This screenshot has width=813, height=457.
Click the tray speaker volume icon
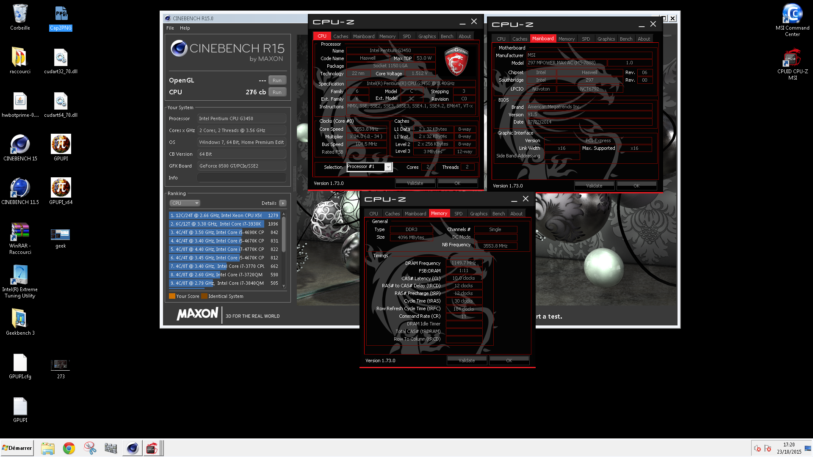pos(757,448)
